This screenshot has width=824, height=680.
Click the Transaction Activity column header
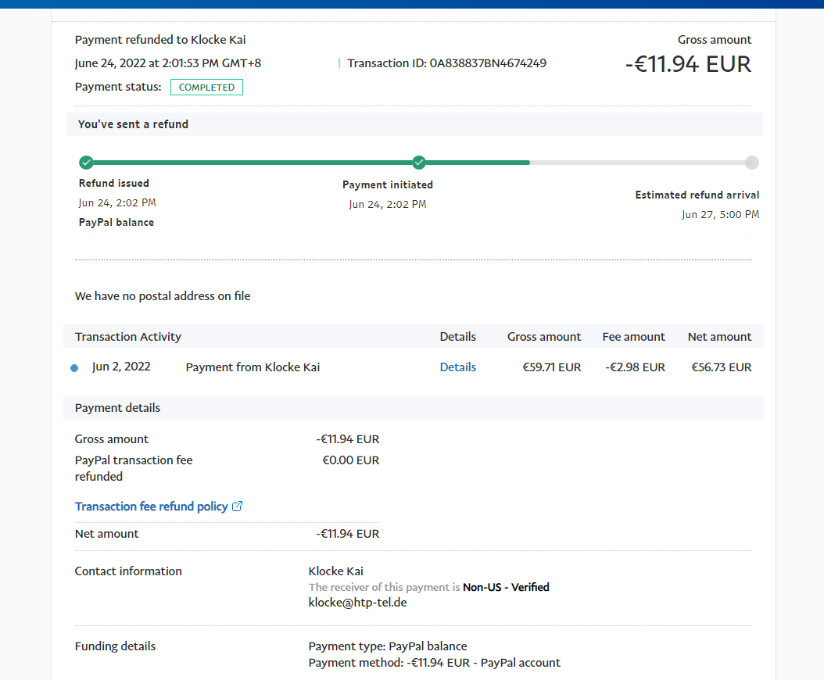(128, 337)
